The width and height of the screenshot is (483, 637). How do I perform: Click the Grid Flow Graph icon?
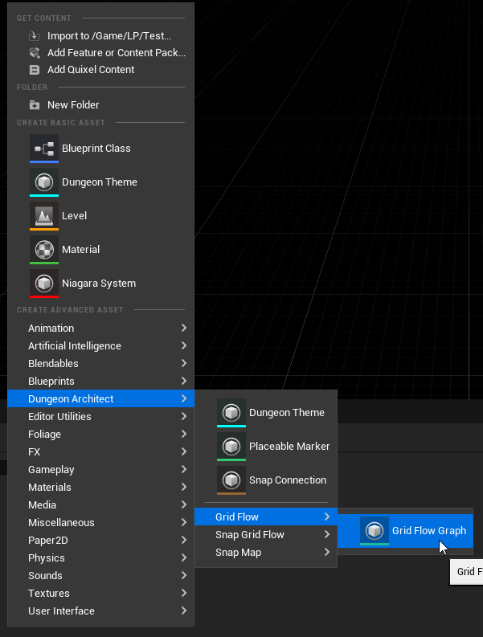375,530
